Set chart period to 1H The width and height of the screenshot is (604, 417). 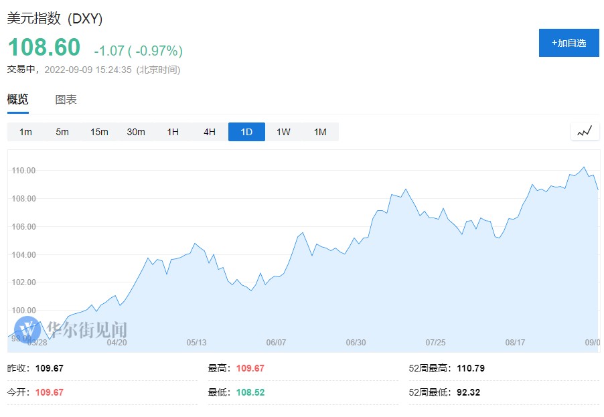point(173,132)
